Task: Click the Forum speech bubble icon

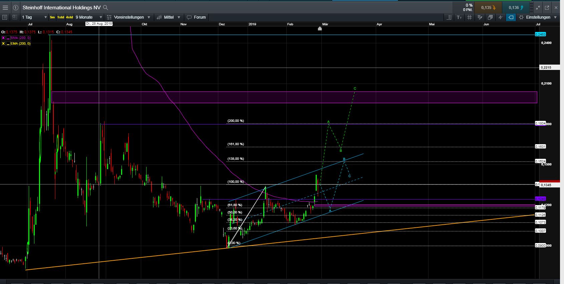Action: pos(189,17)
